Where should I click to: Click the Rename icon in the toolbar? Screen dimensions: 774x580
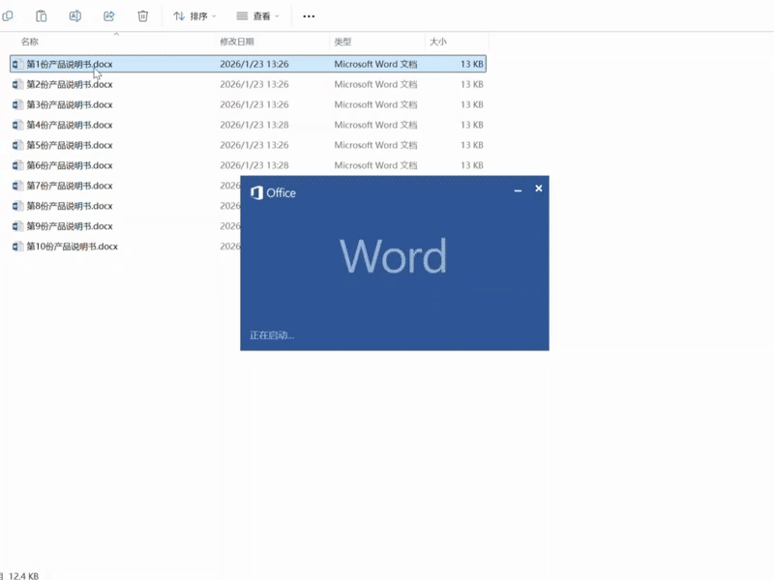[x=75, y=16]
